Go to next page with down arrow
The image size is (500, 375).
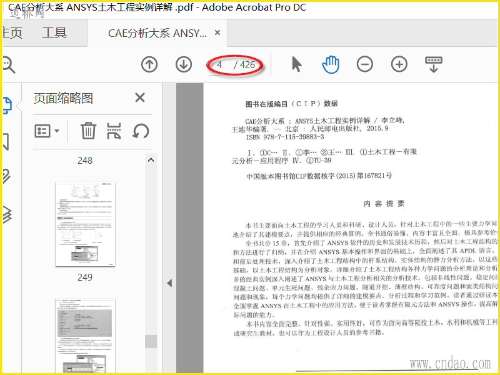(x=184, y=64)
